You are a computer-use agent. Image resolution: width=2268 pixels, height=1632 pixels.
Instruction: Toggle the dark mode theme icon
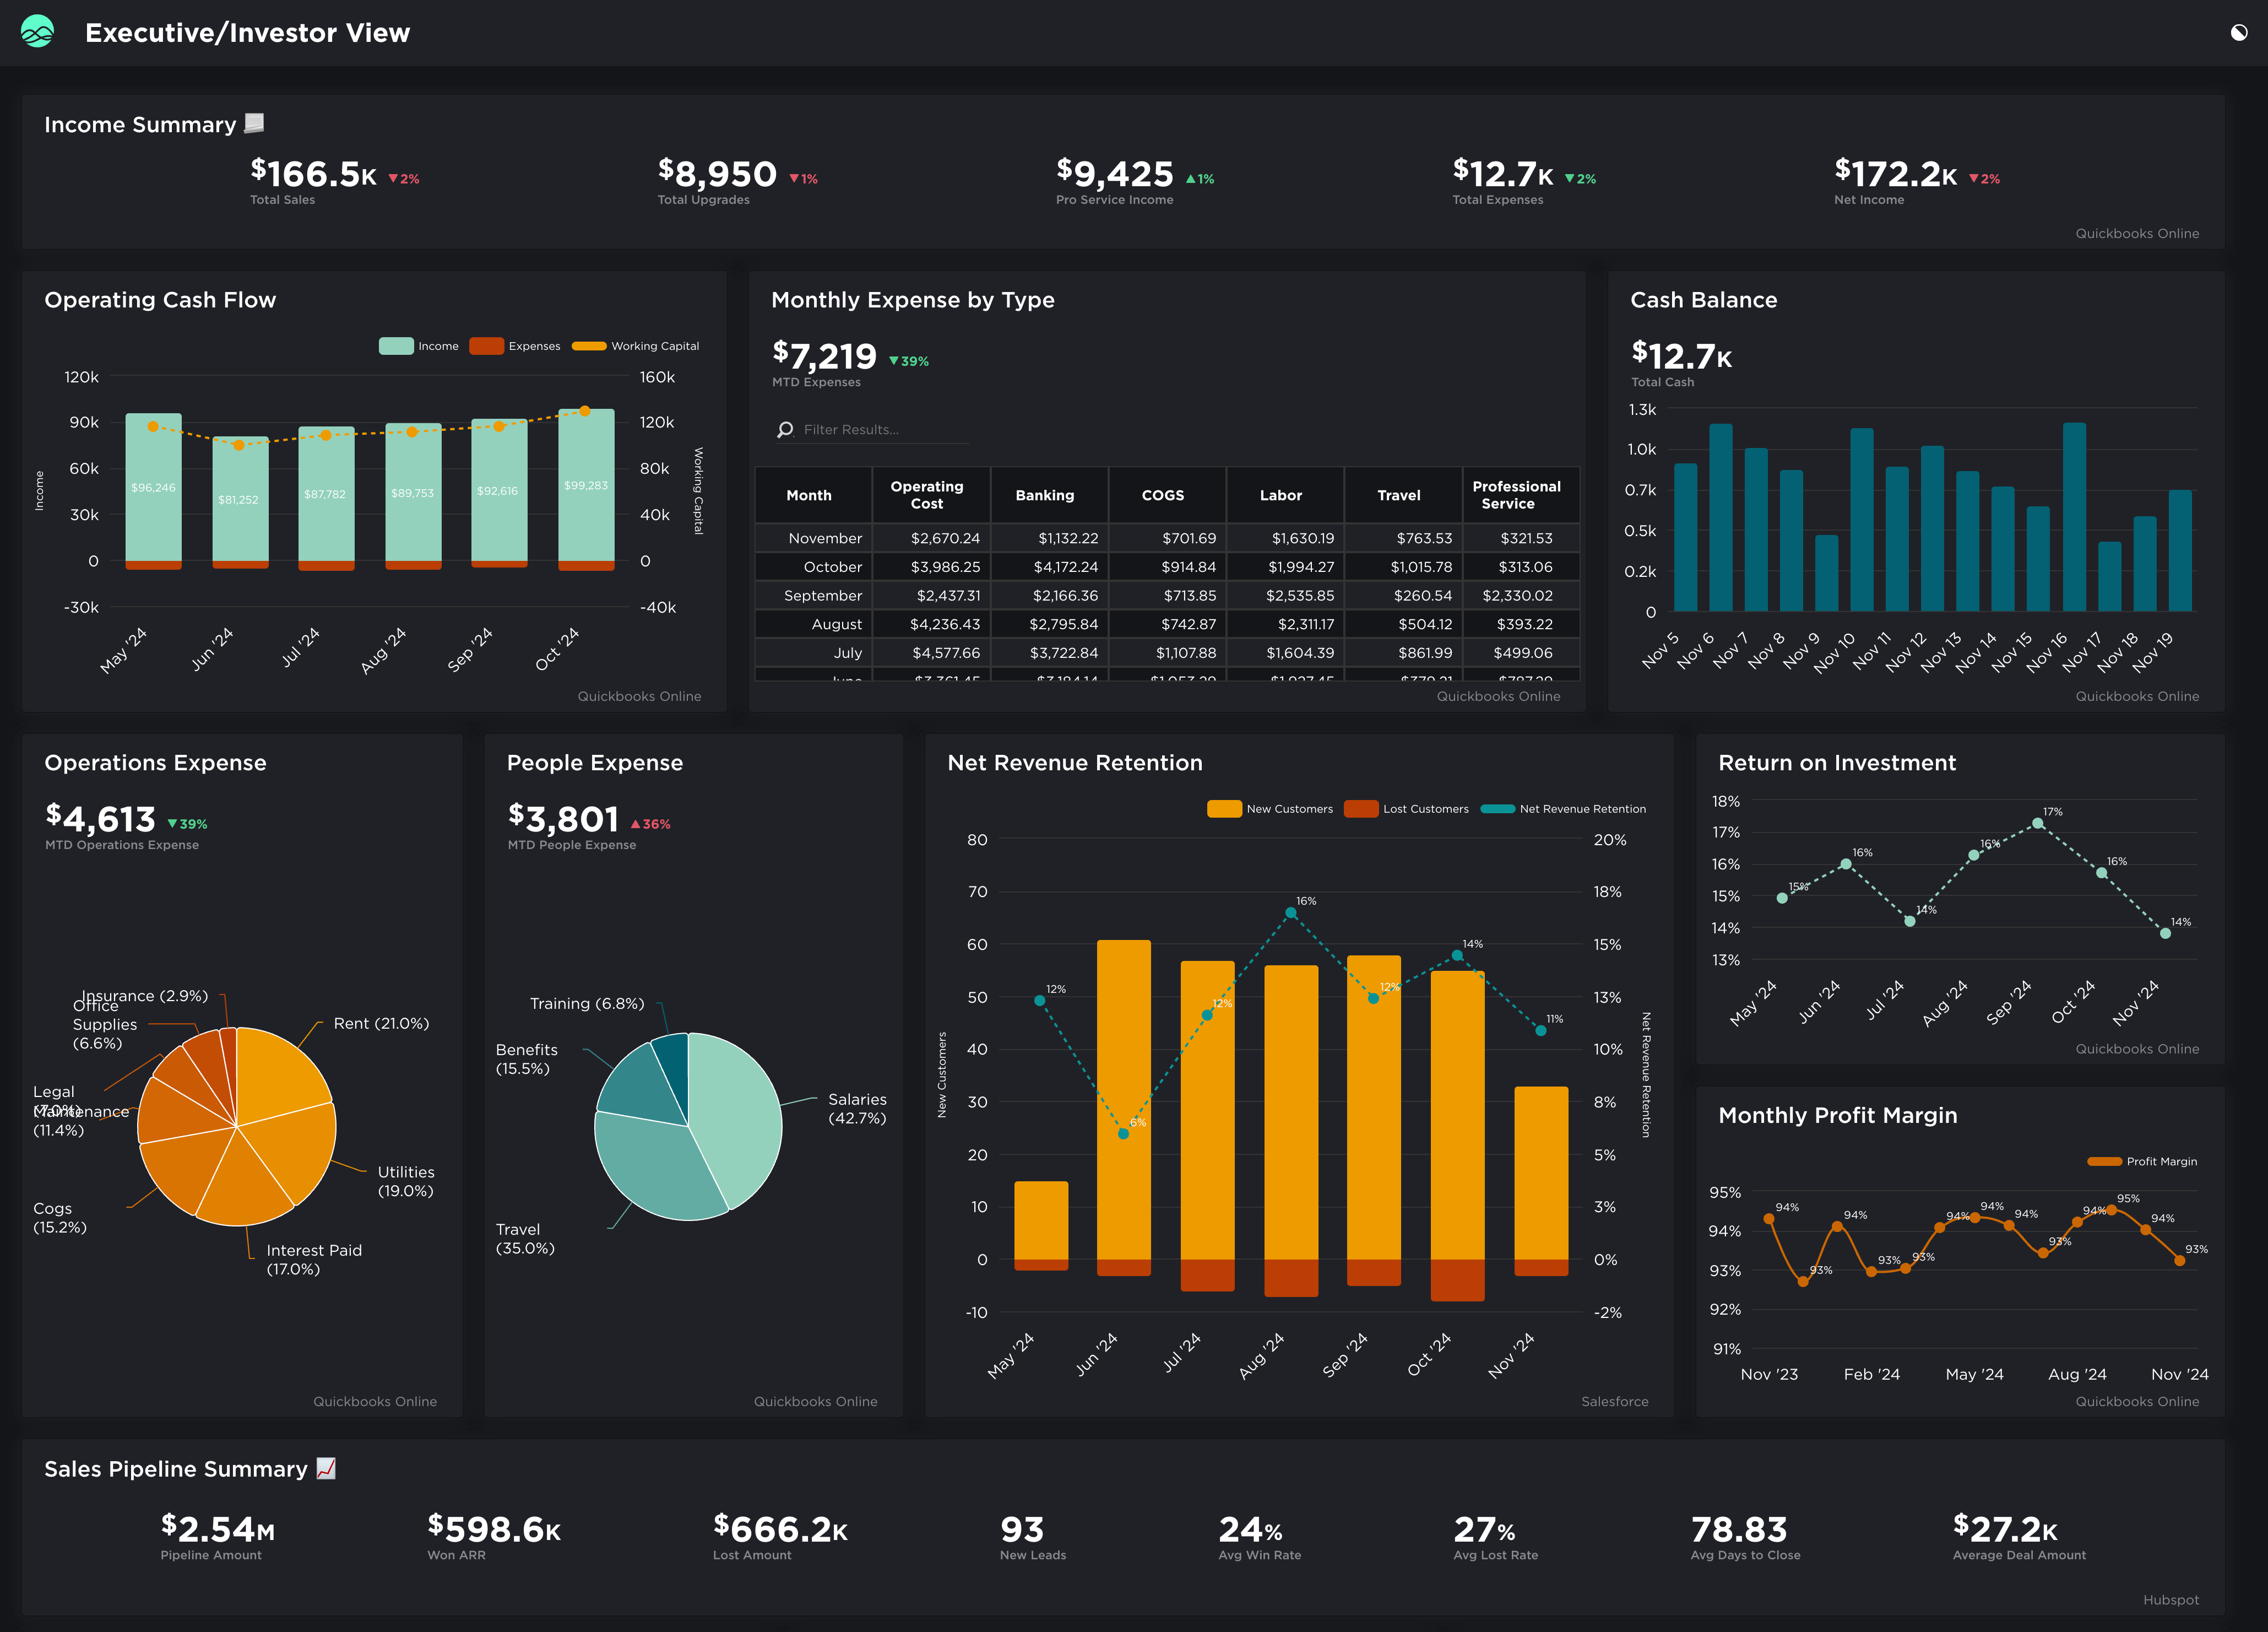2239,33
